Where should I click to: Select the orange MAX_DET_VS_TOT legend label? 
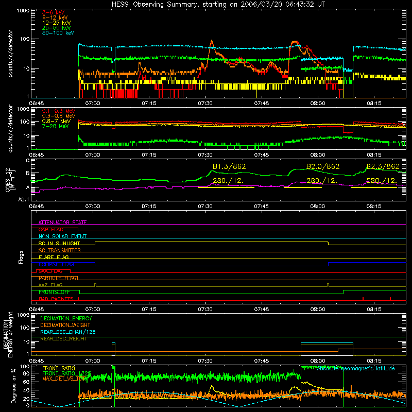tap(64, 379)
